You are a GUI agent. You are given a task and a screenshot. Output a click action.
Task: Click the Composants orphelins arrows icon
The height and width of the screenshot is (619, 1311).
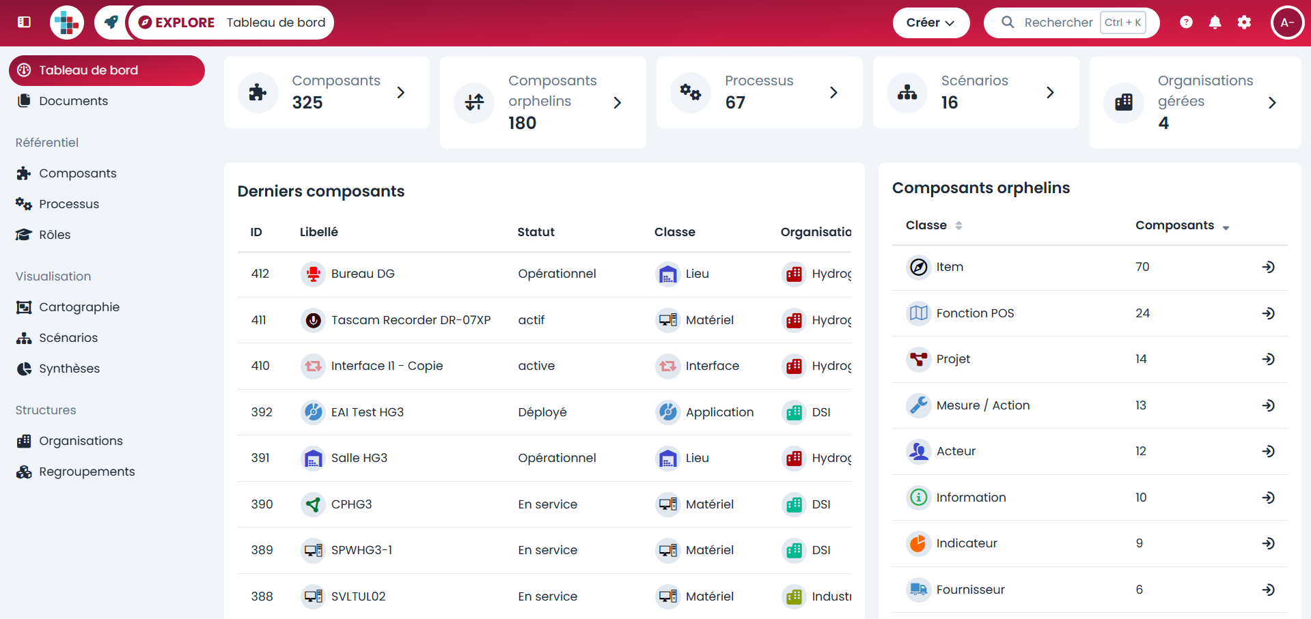coord(474,102)
